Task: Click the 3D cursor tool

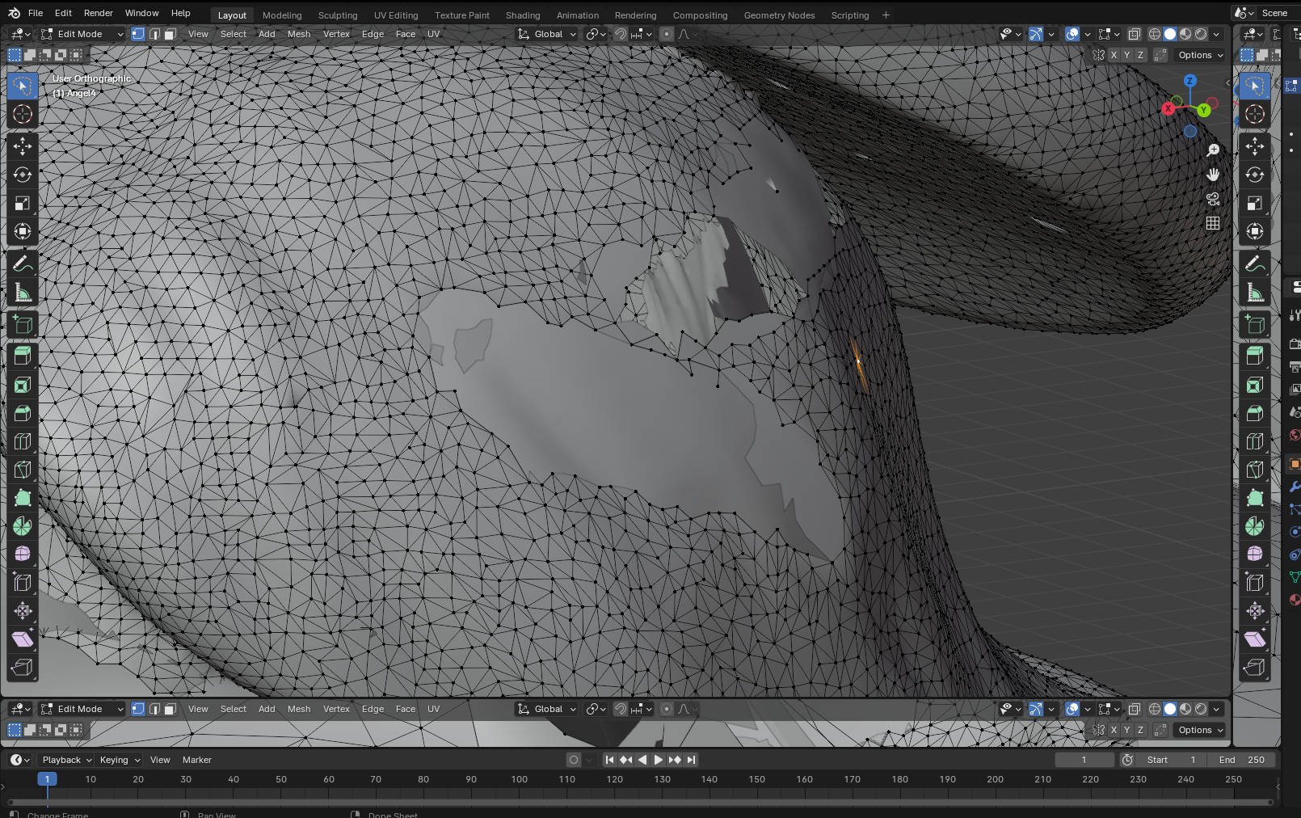Action: click(x=23, y=114)
